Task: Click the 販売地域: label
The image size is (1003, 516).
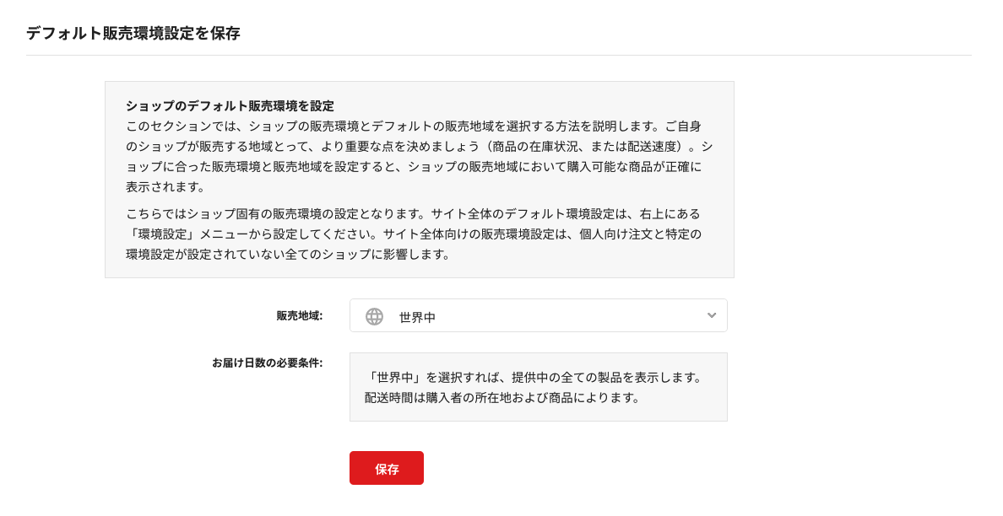Action: pos(300,315)
